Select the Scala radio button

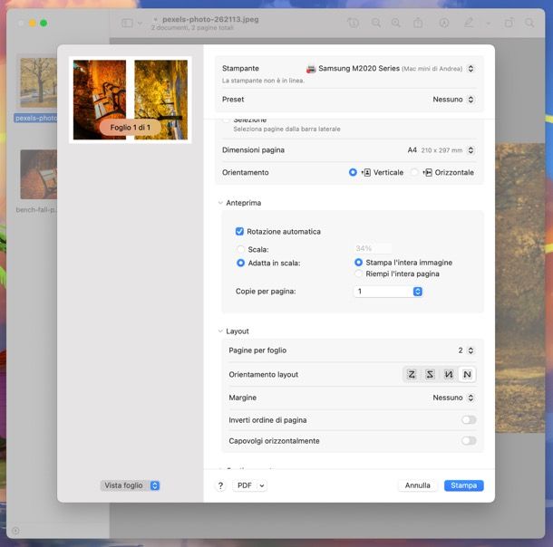tap(240, 249)
